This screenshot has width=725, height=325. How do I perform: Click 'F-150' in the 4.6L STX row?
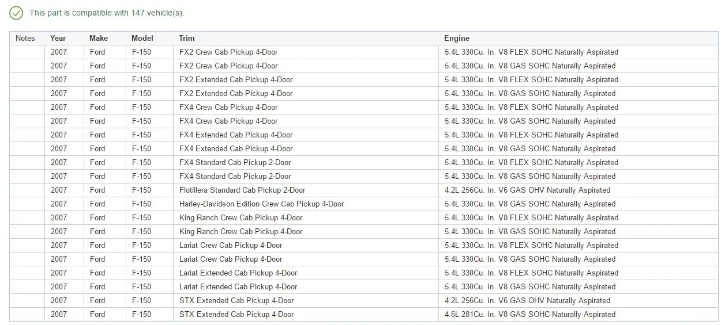pos(141,314)
